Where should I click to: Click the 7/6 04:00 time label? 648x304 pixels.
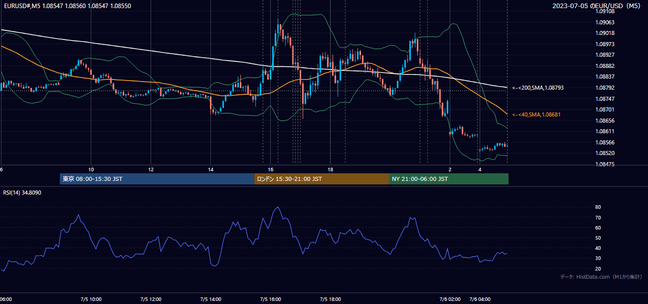click(x=480, y=299)
